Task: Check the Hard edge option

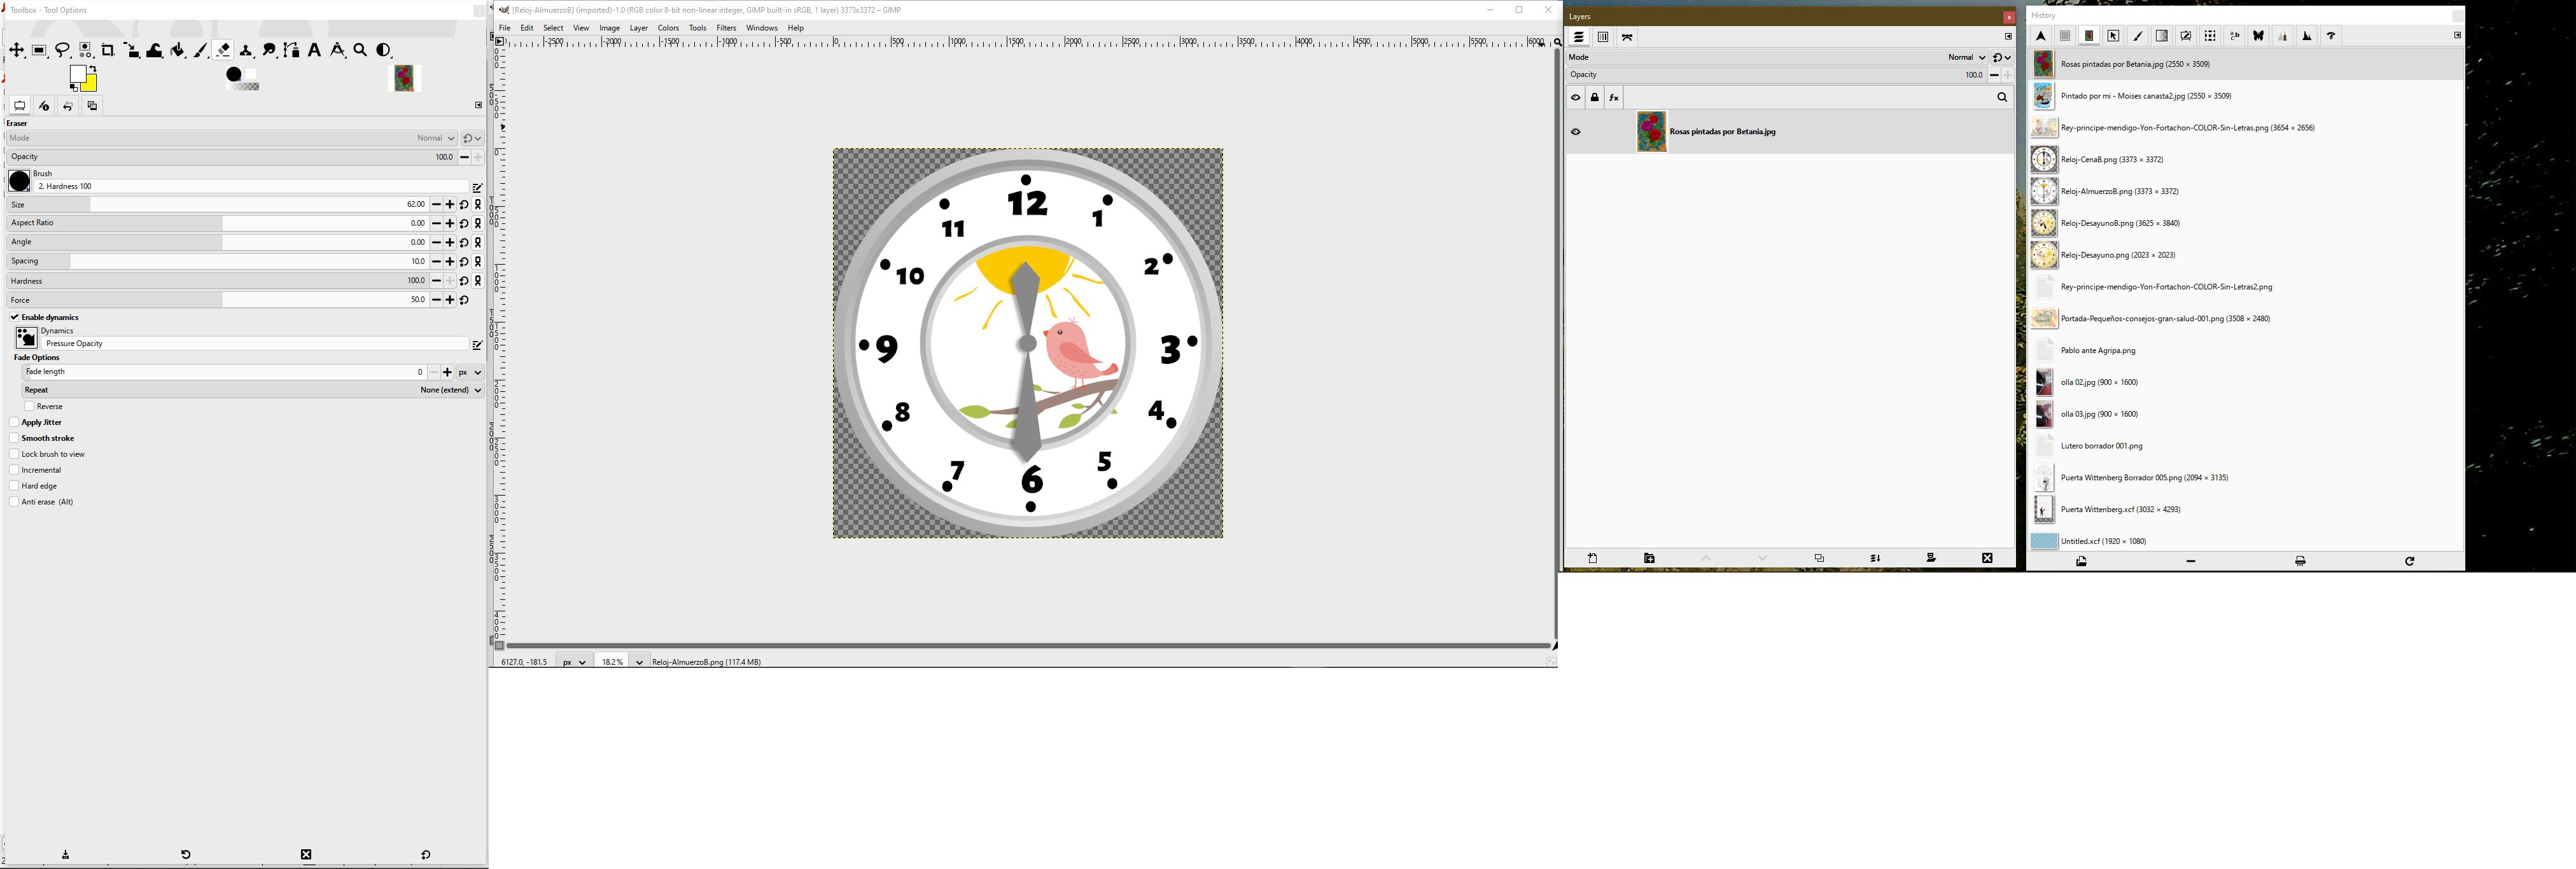Action: click(x=14, y=486)
